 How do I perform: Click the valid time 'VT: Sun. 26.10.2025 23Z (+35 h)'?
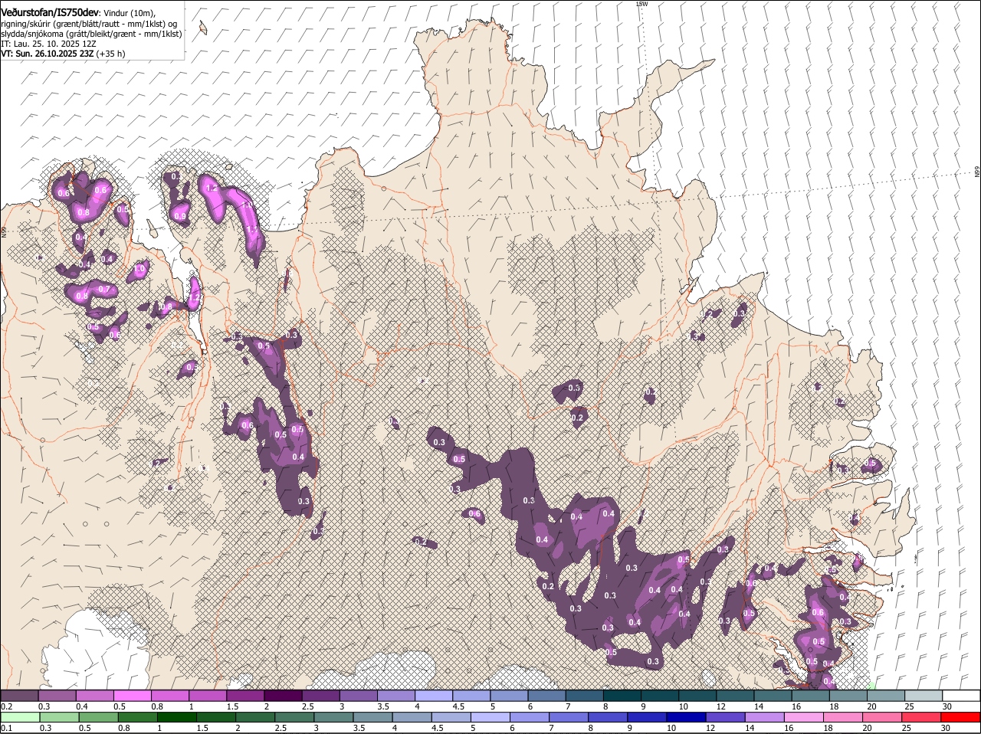click(63, 54)
